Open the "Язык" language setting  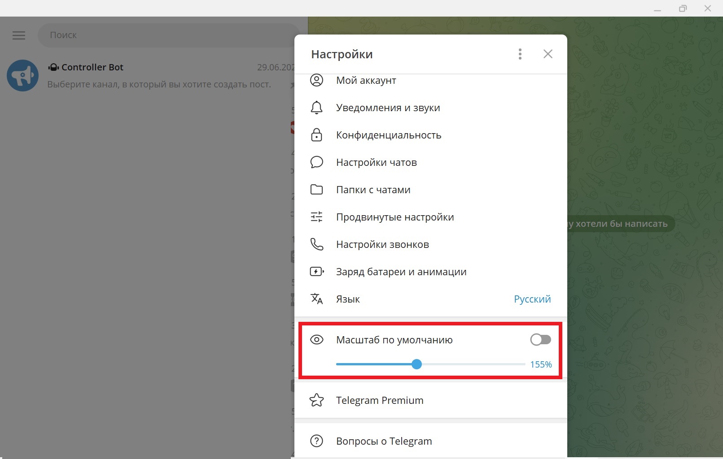tap(431, 299)
